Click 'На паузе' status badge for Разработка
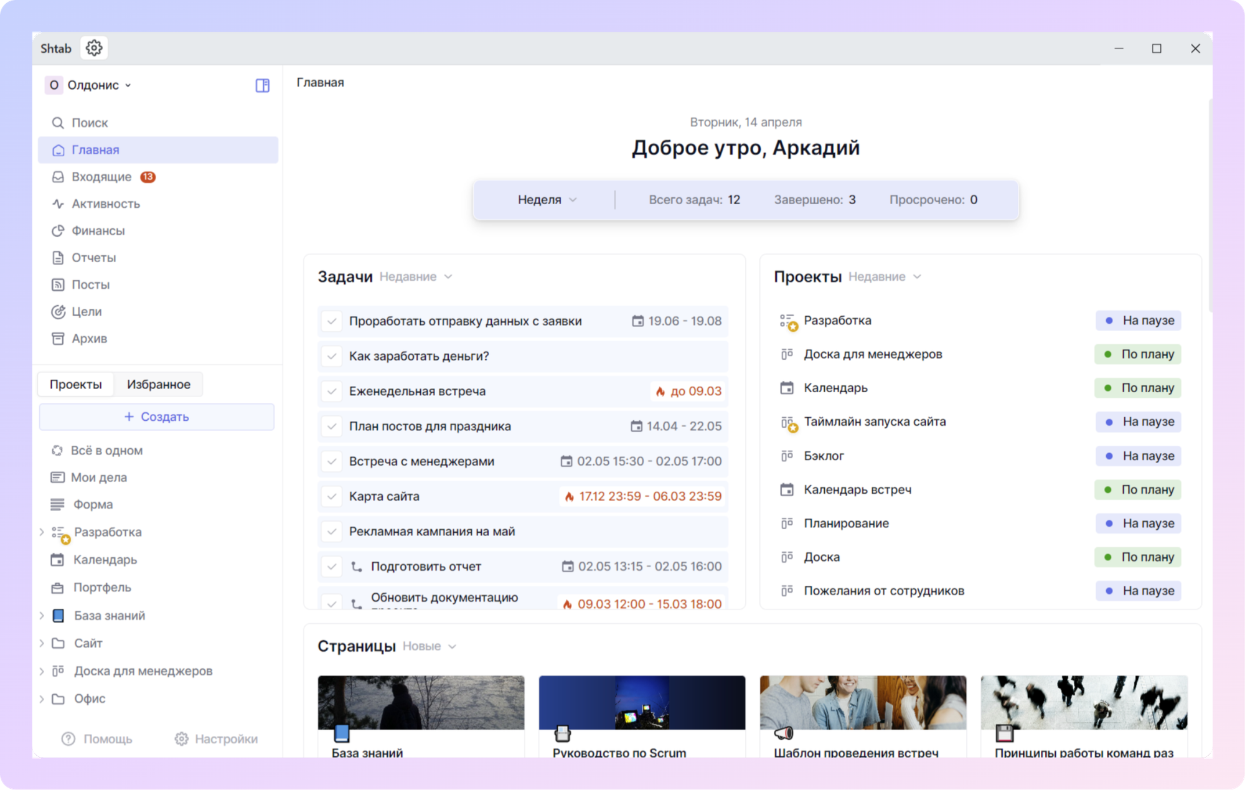 point(1138,321)
